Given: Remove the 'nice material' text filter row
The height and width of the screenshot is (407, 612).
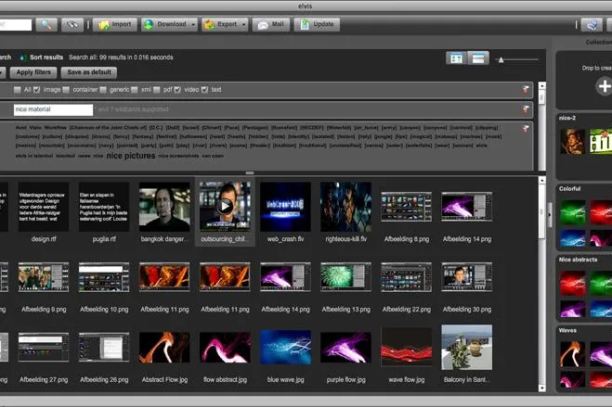Looking at the screenshot, I should (526, 109).
